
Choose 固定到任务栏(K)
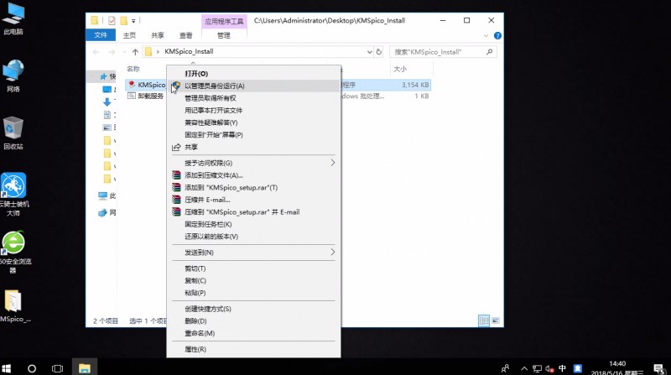pos(254,224)
